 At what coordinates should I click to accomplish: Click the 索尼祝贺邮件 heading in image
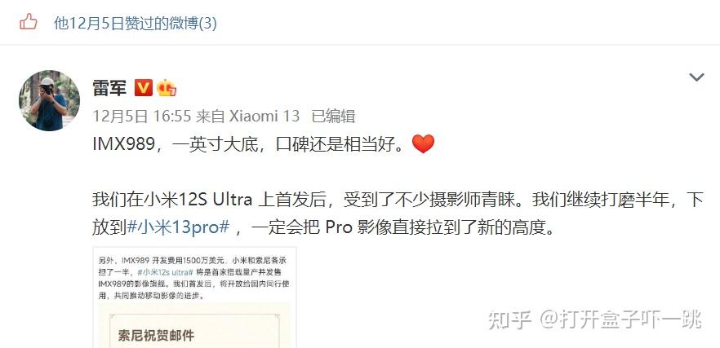[156, 336]
